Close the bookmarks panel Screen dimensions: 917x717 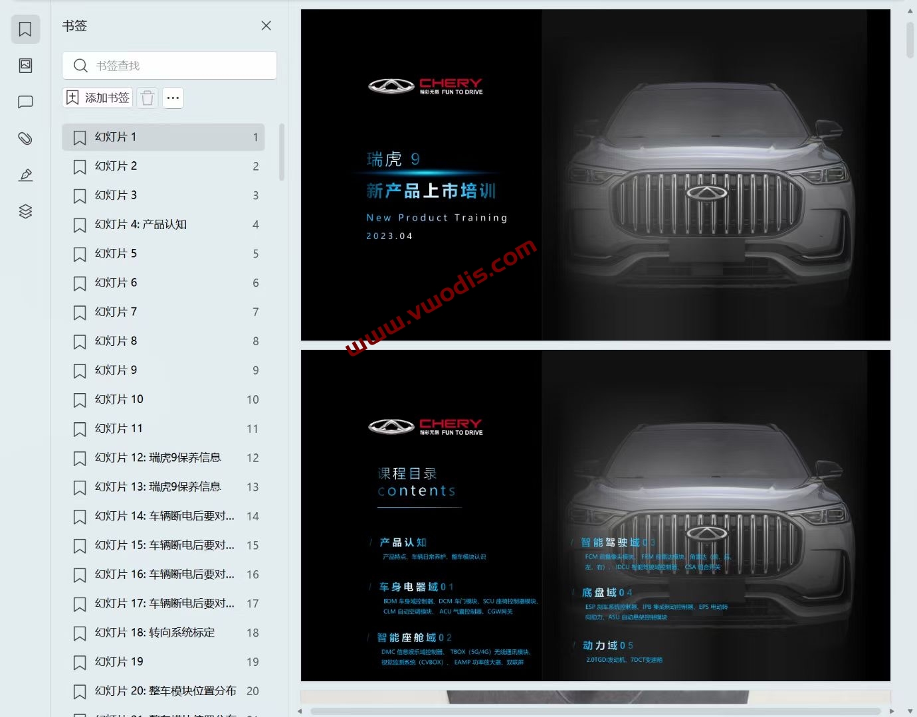click(266, 25)
